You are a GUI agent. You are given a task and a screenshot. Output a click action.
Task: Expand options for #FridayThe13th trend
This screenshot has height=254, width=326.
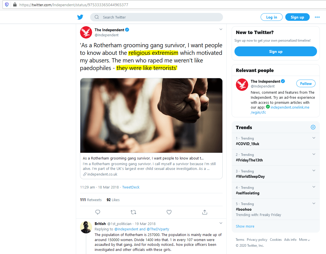314,154
